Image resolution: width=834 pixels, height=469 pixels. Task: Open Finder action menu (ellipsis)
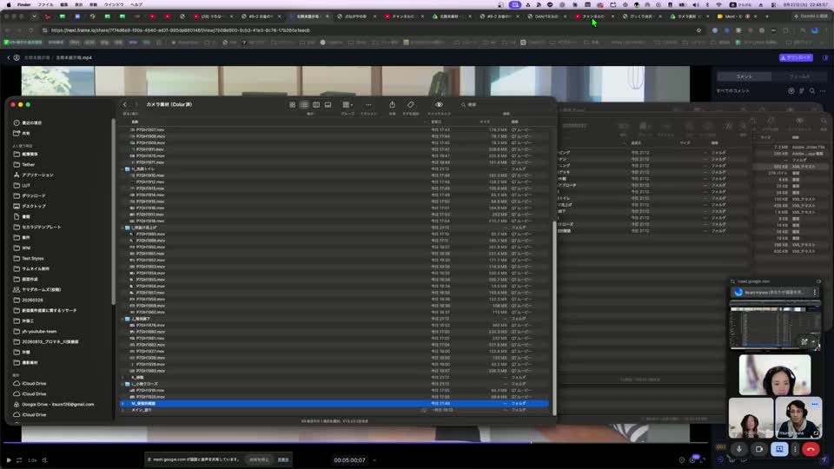(x=368, y=105)
